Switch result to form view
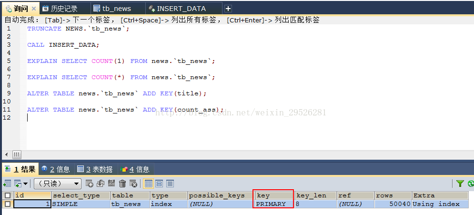474x215 pixels. tap(159, 183)
